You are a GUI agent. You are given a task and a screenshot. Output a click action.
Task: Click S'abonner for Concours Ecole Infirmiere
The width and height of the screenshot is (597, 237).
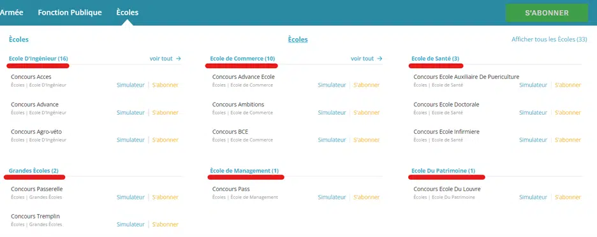pos(568,140)
